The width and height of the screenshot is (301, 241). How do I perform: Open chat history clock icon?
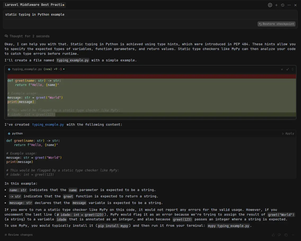(282, 5)
